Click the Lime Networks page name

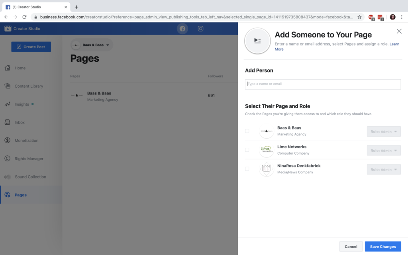click(292, 147)
